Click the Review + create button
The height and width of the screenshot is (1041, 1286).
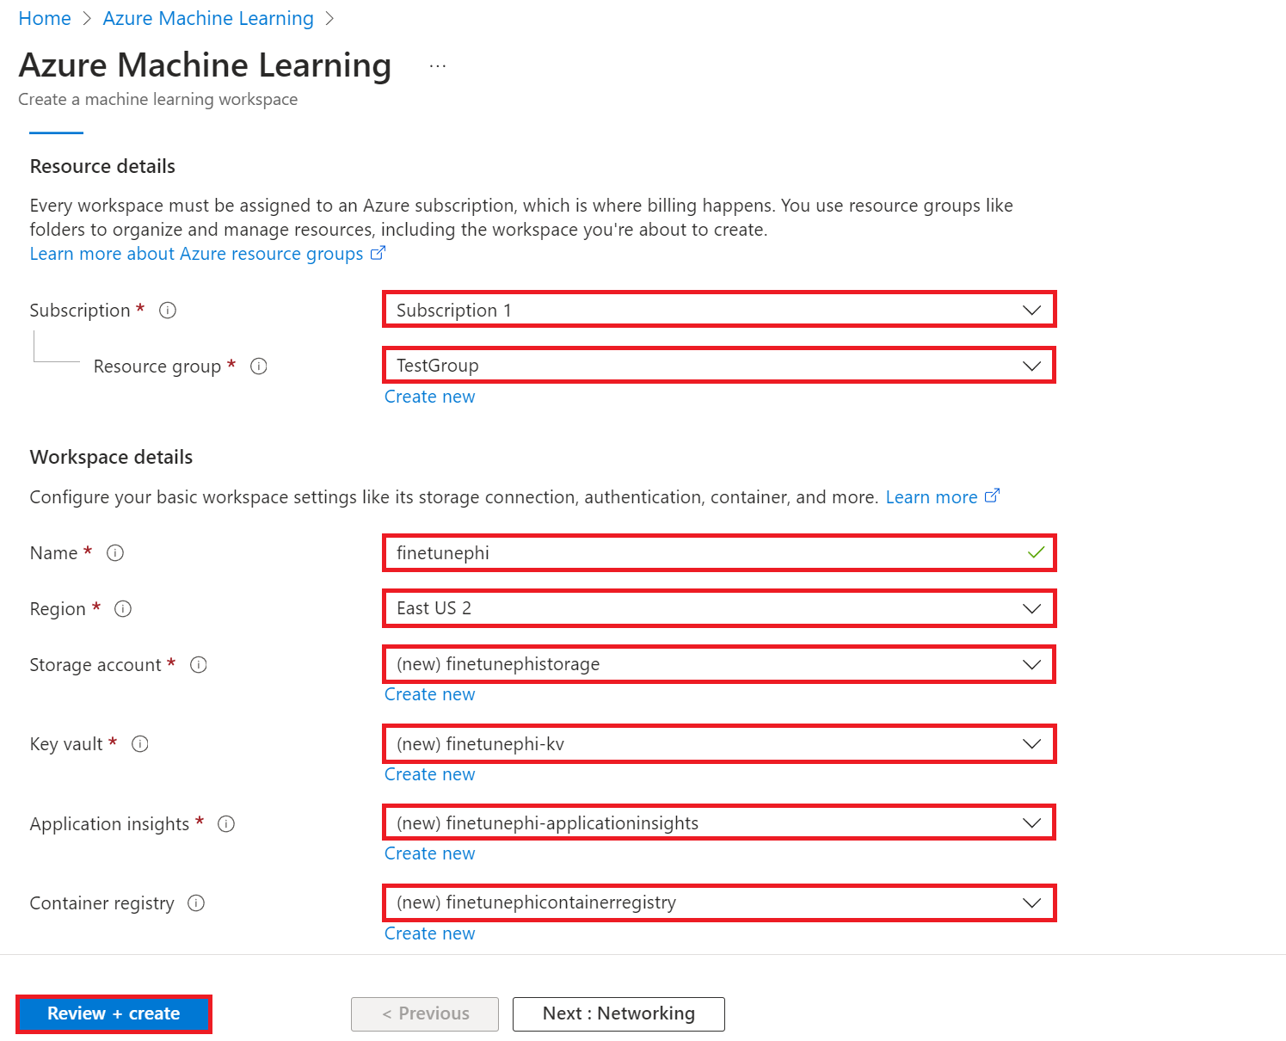pos(114,1014)
